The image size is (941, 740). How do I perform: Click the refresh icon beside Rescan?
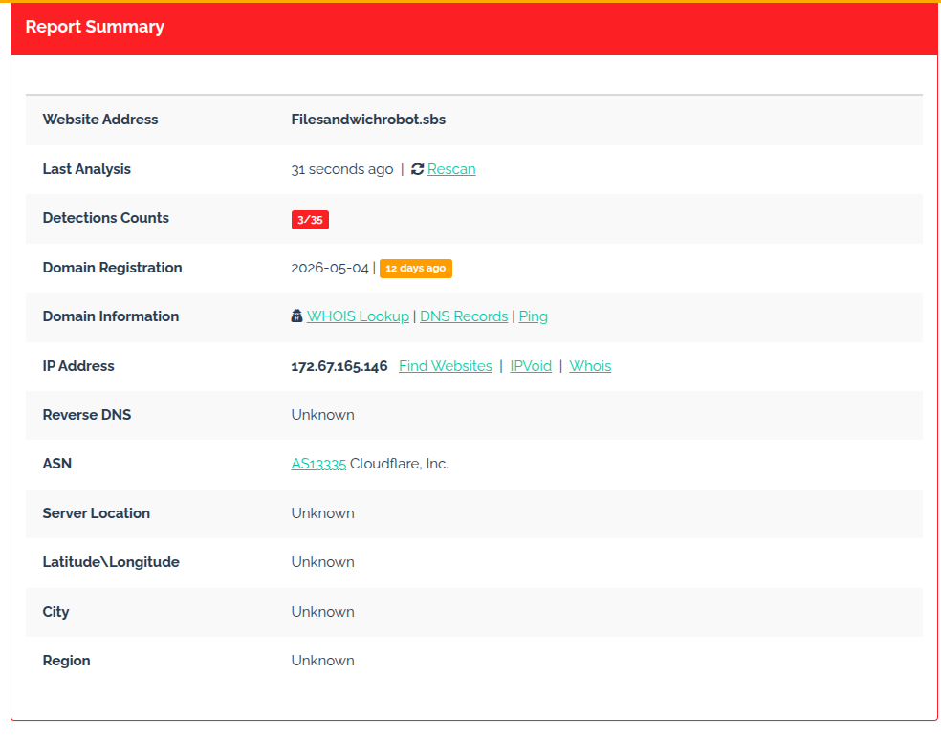point(418,169)
